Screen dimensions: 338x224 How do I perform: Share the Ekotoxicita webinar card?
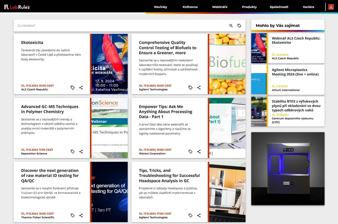pyautogui.click(x=81, y=88)
